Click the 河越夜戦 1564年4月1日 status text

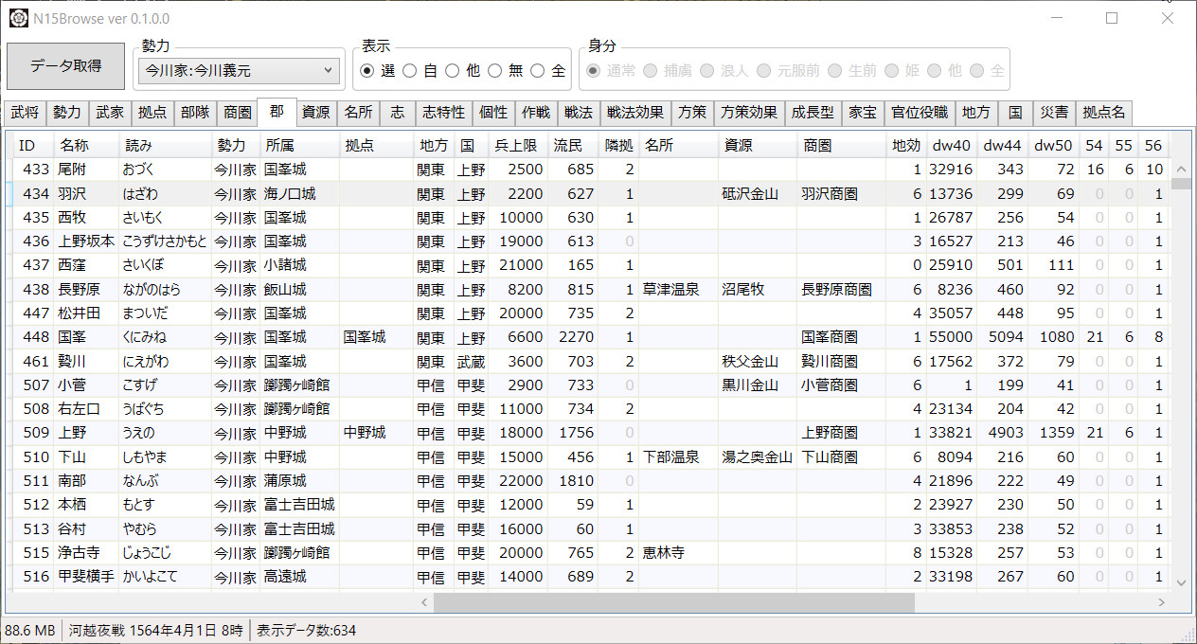156,630
